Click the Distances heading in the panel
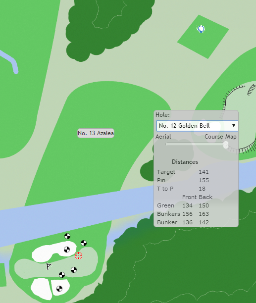Viewport: 256px width, 303px height. tap(185, 162)
